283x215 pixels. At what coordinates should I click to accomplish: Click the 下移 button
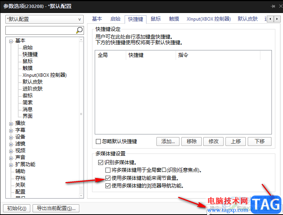[x=260, y=141]
